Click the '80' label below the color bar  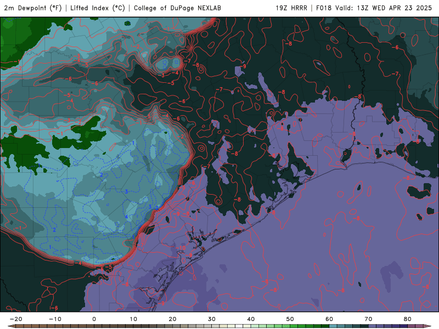(x=408, y=319)
